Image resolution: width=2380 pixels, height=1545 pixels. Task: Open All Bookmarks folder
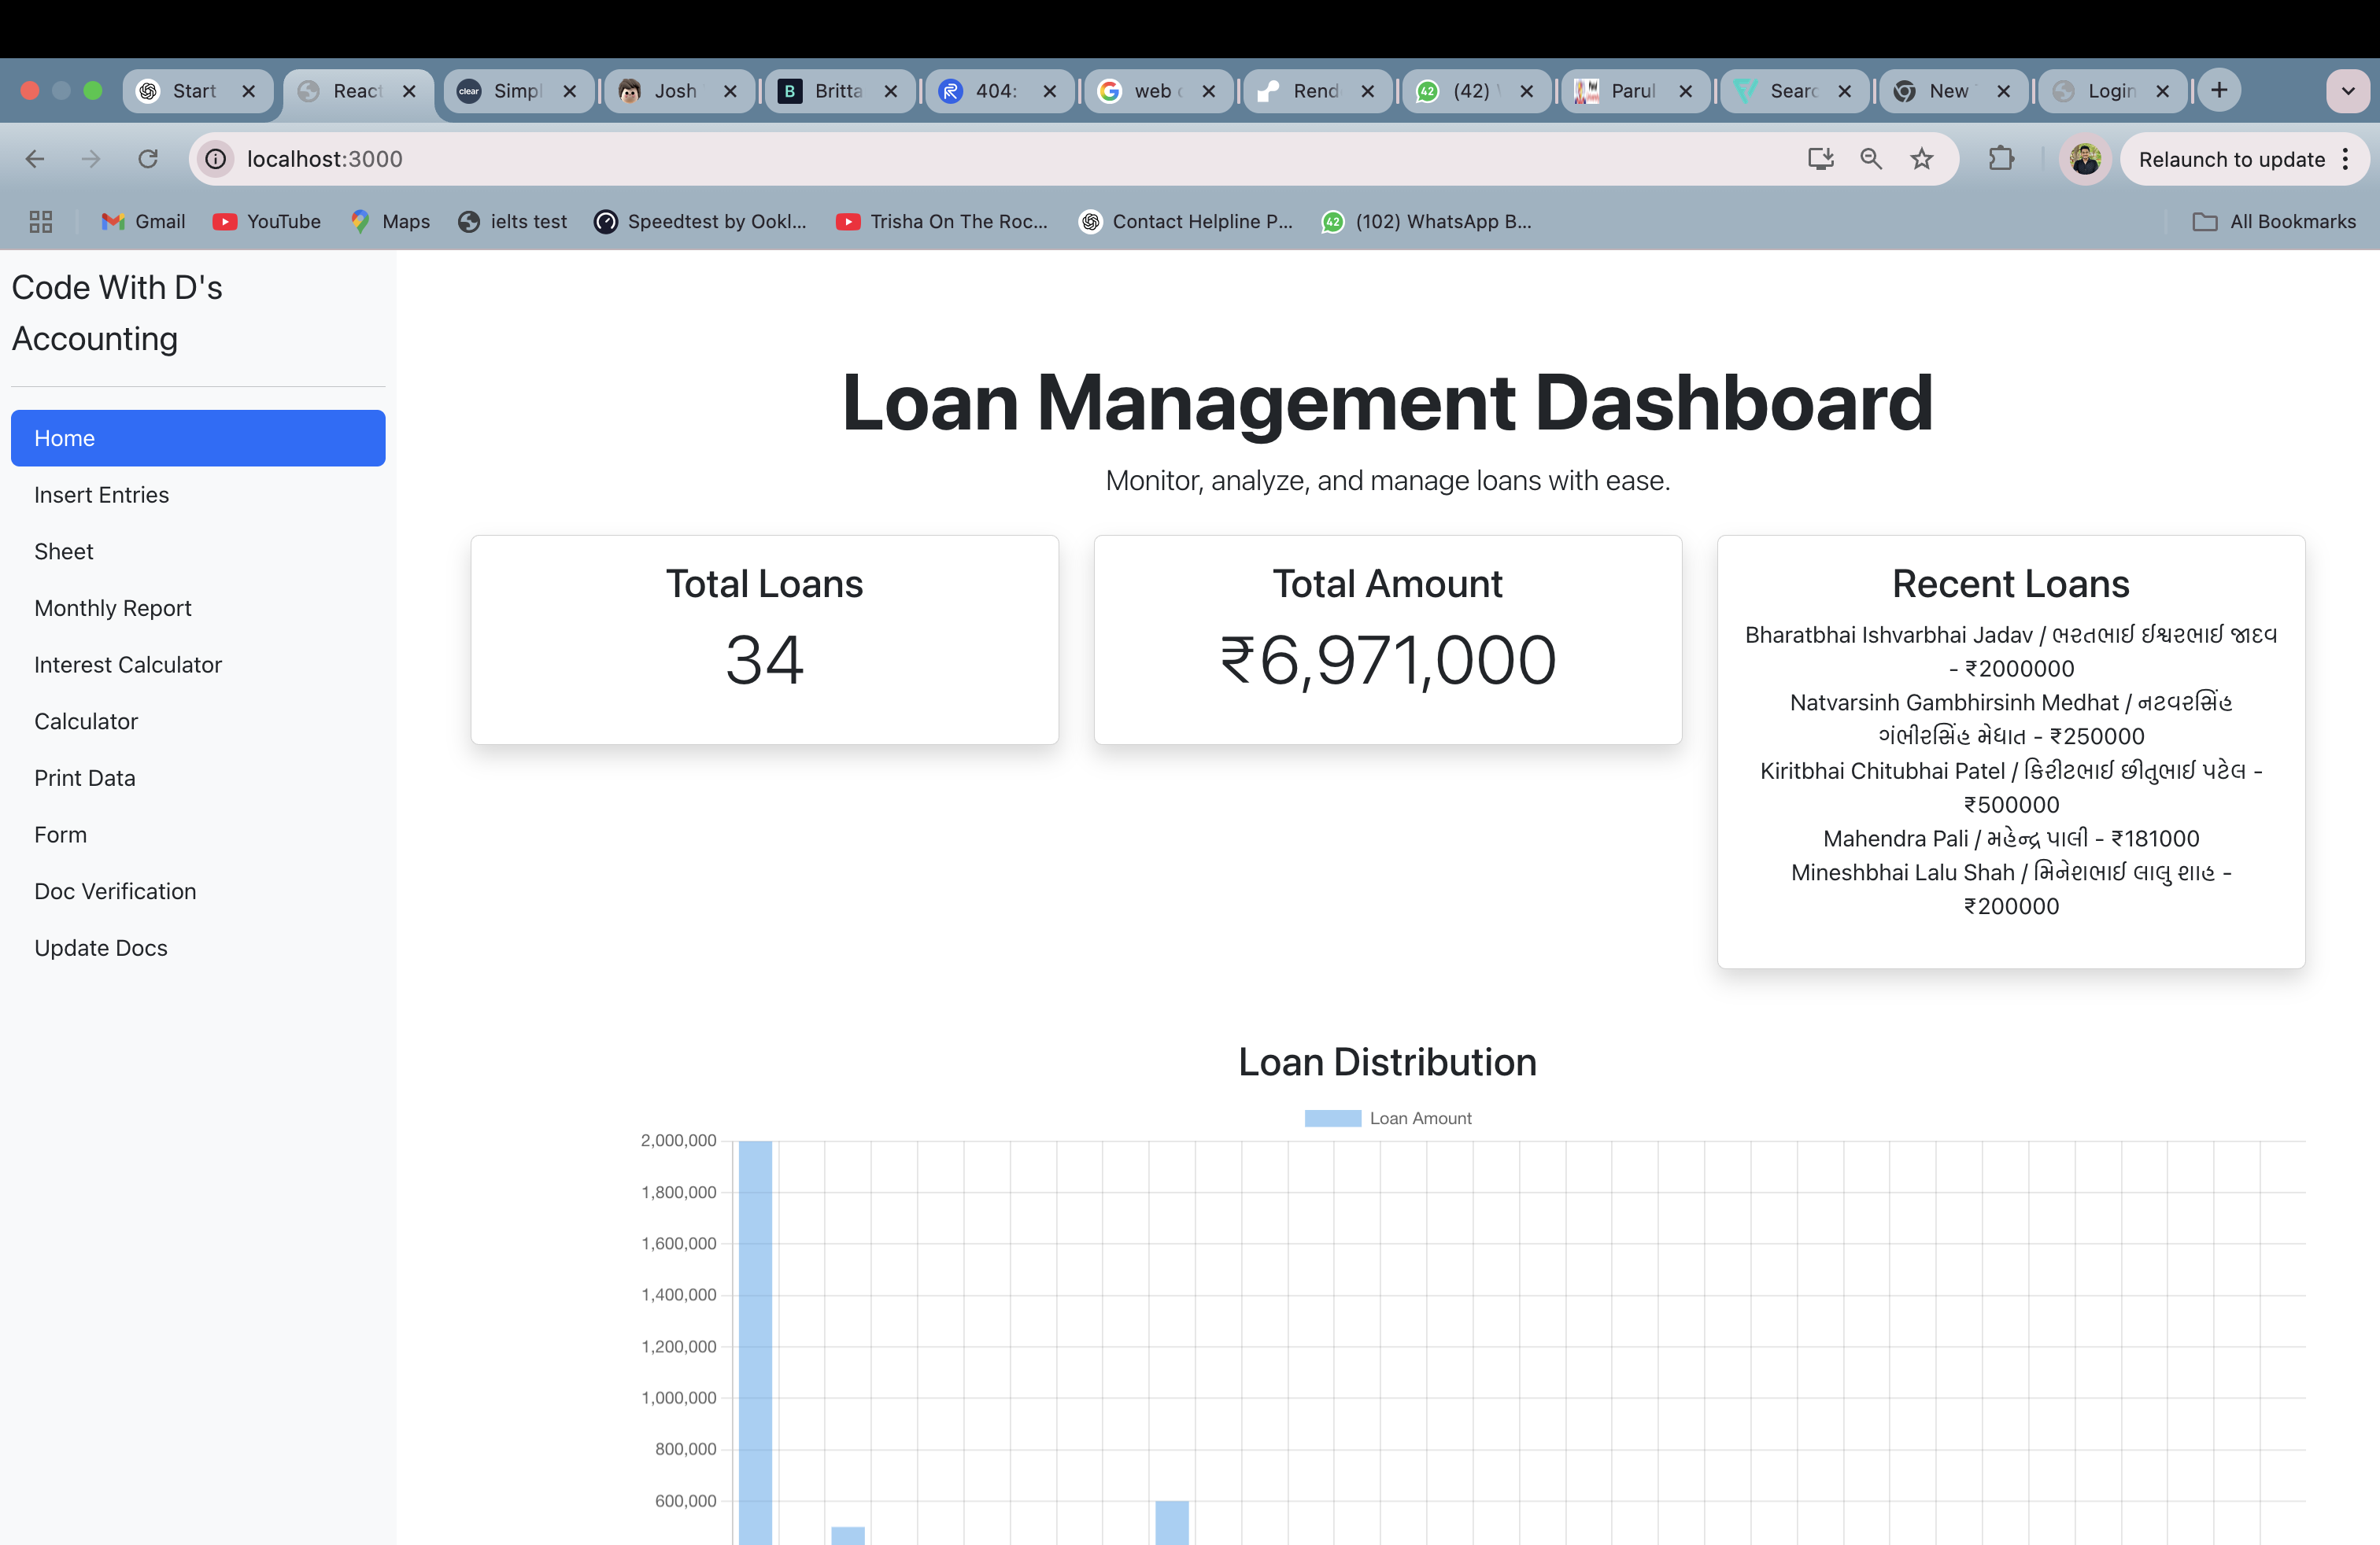[2276, 222]
